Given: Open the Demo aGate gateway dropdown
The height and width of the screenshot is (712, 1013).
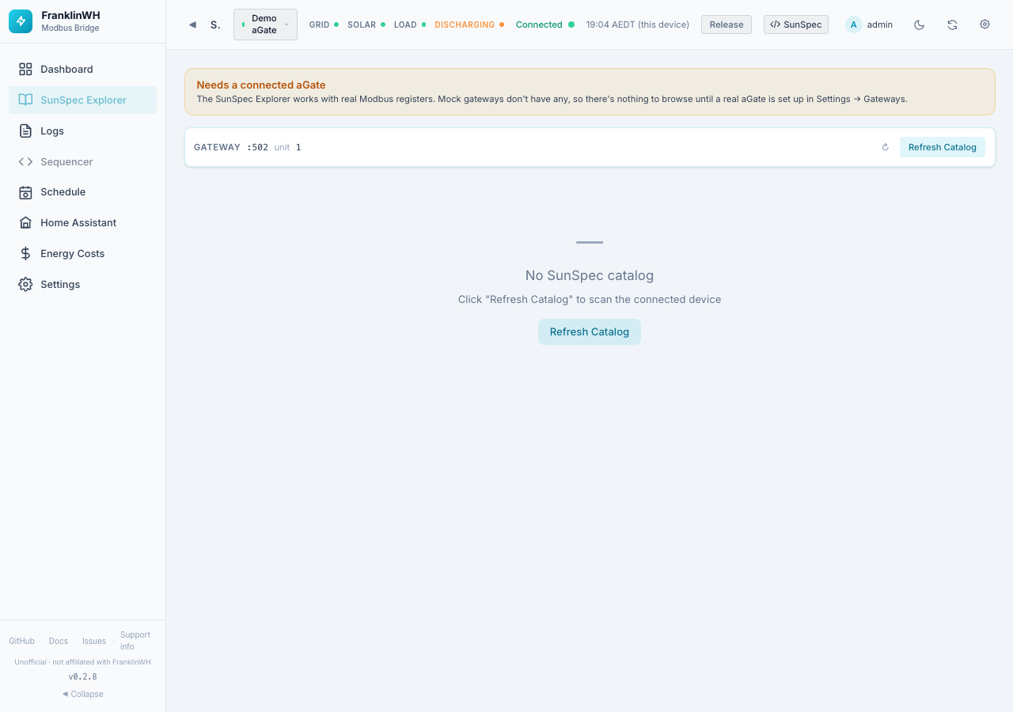Looking at the screenshot, I should pos(265,25).
